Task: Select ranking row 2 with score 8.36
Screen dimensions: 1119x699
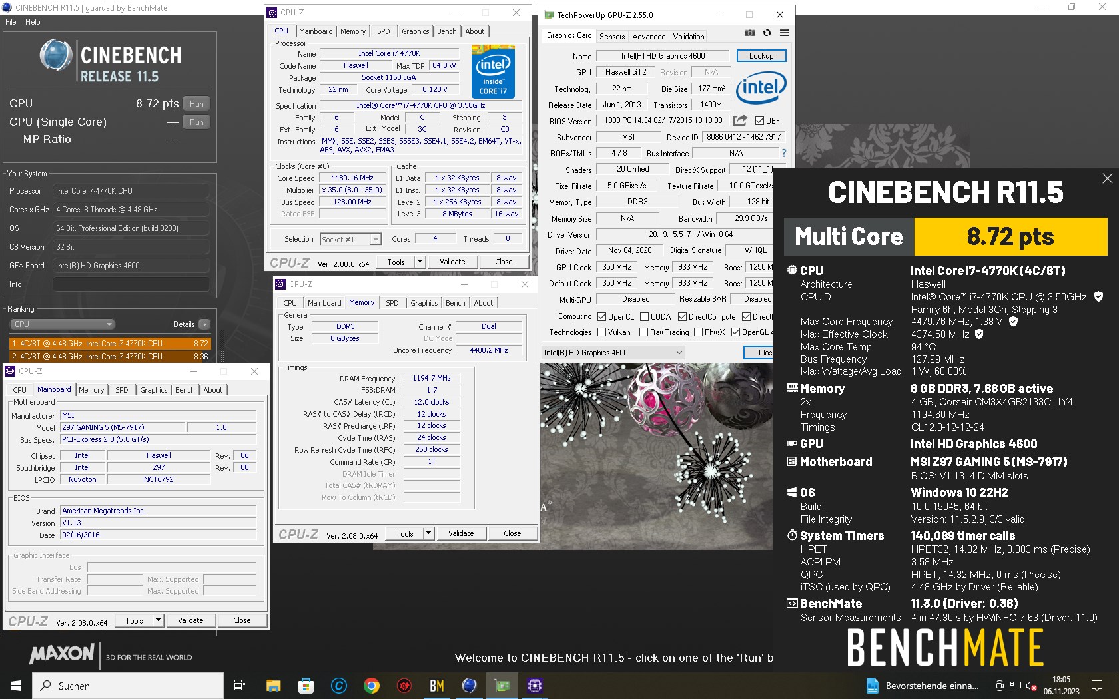Action: click(x=110, y=356)
